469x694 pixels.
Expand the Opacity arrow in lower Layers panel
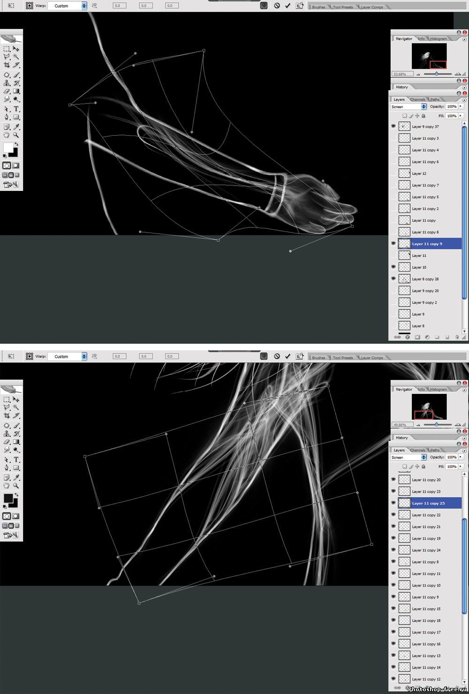click(461, 457)
